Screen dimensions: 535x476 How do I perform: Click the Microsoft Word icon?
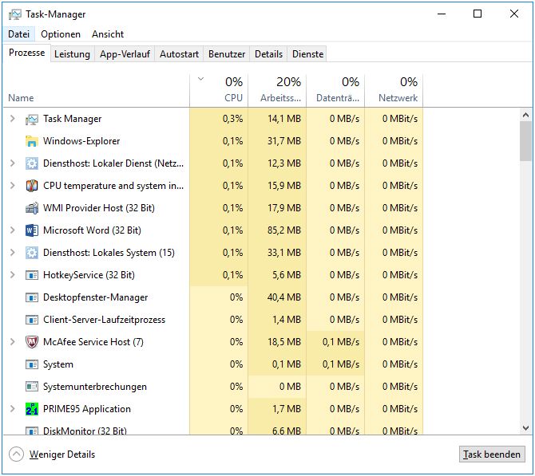point(32,230)
